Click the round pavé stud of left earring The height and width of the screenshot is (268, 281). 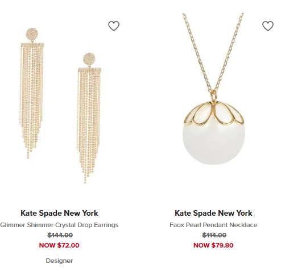(32, 34)
